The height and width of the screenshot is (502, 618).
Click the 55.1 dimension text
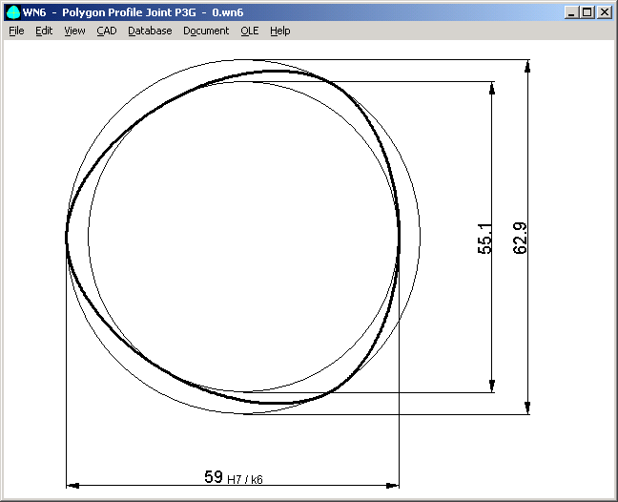(484, 239)
